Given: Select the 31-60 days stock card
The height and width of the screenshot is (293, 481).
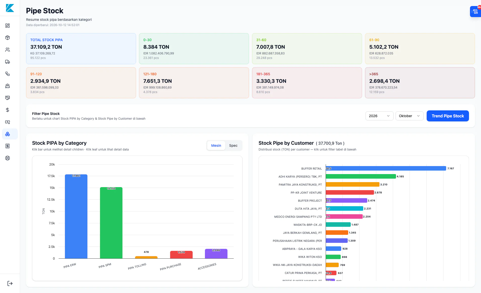Looking at the screenshot, I should [x=307, y=49].
